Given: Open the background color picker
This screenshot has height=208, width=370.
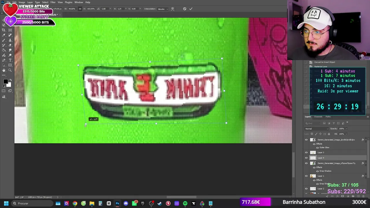Looking at the screenshot, I should coord(9,85).
